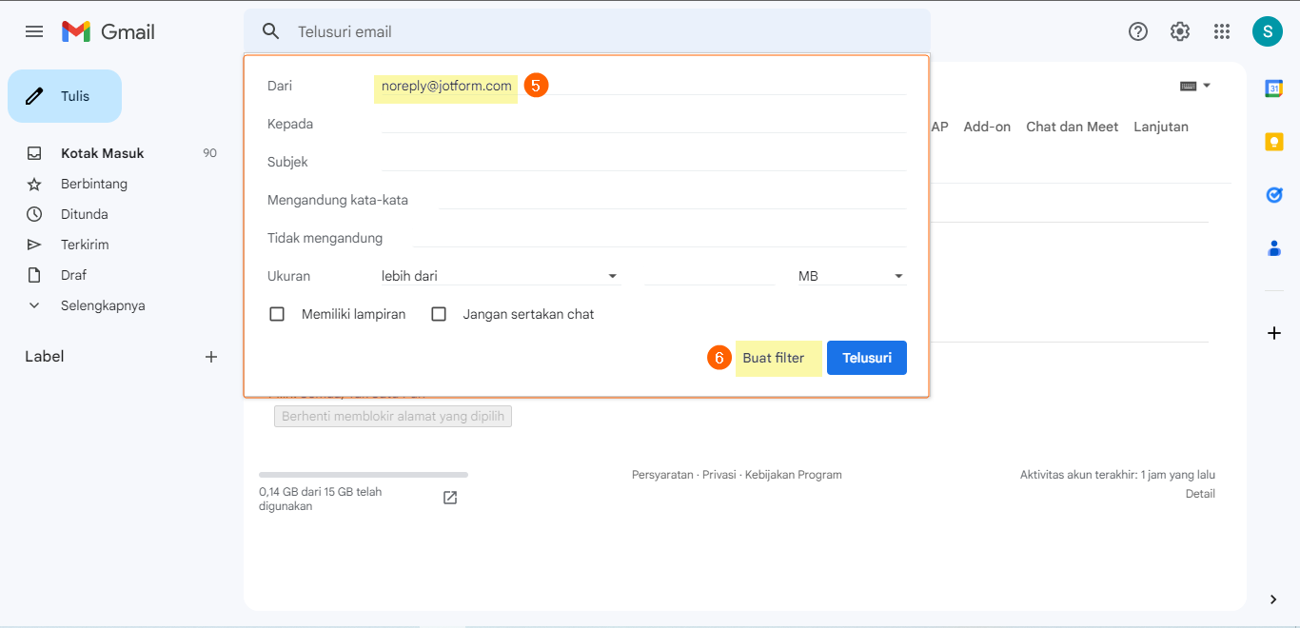Switch to the Add-on settings tab
1300x628 pixels.
click(x=987, y=127)
